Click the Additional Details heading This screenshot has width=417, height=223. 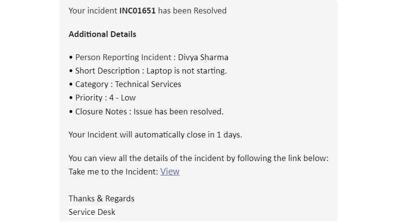tap(102, 34)
